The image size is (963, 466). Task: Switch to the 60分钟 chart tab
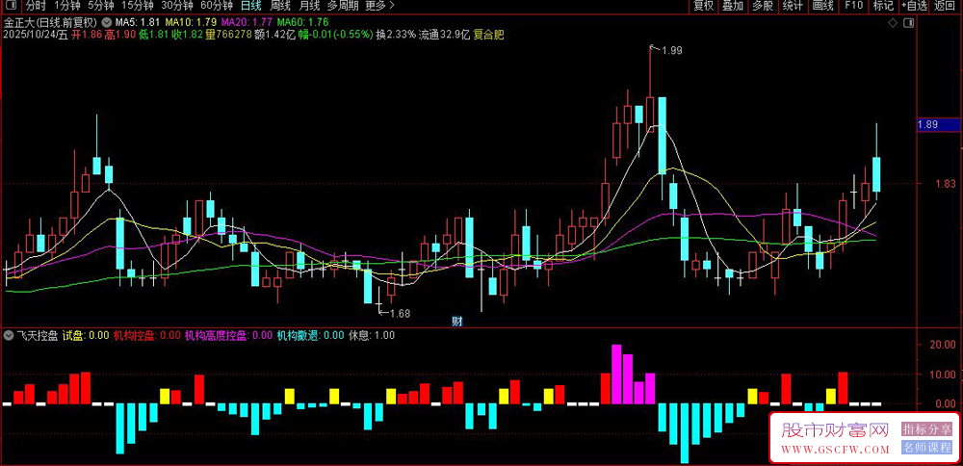pos(216,6)
